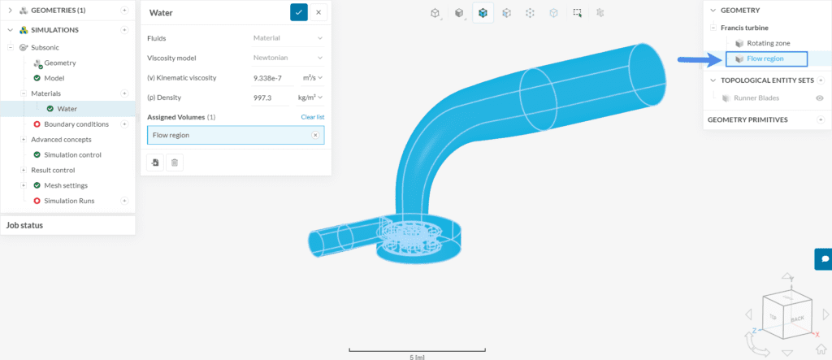
Task: Activate the volume selection mode
Action: pyautogui.click(x=483, y=13)
